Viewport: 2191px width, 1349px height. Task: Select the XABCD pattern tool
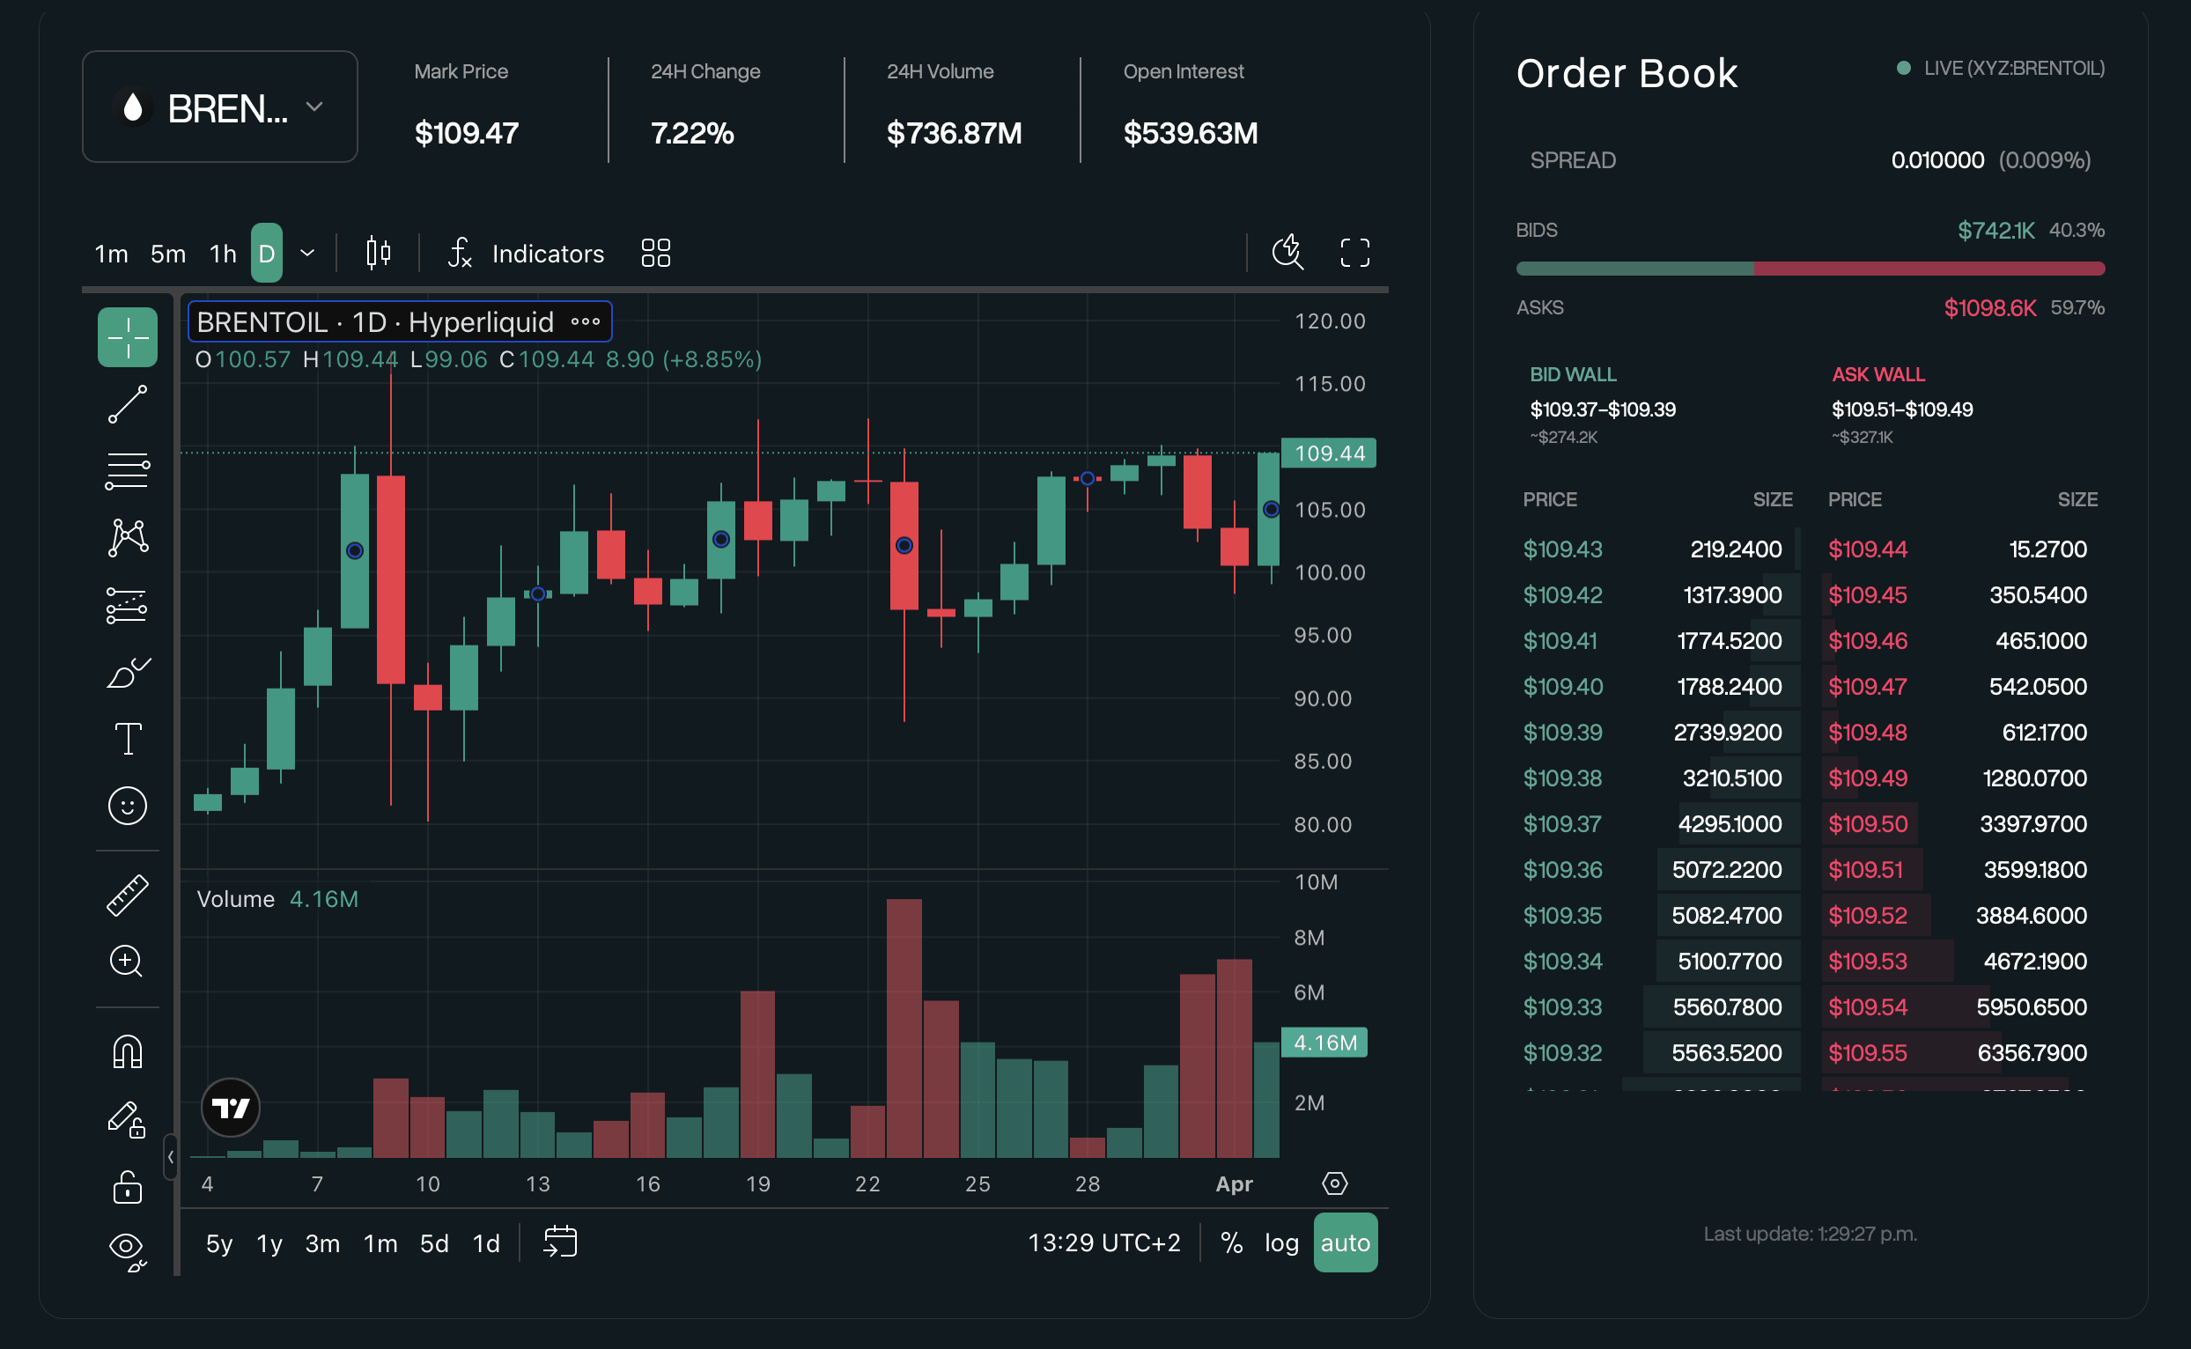click(128, 538)
